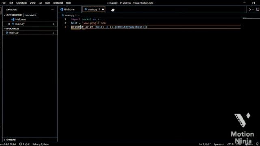Click the 'www.google.com' string in code
The height and width of the screenshot is (146, 260).
pos(95,23)
